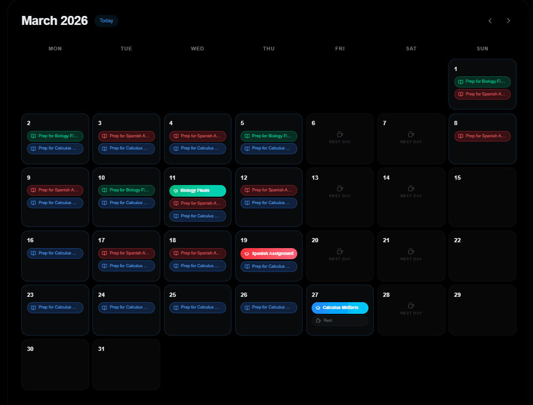Click graduation cap icon on Biology Finals event
Image resolution: width=533 pixels, height=405 pixels.
point(176,191)
